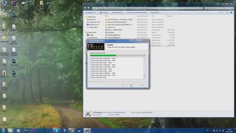This screenshot has height=133, width=236.
Task: Click the clock in the system tray
Action: tap(229, 130)
